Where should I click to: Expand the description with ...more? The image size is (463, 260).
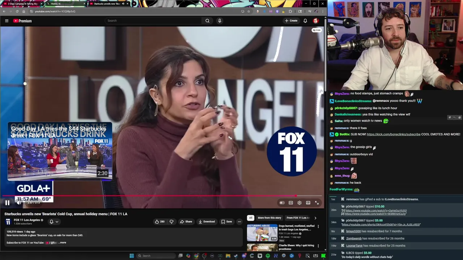point(62,243)
